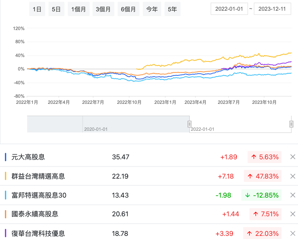
Task: Grab the right range slider handle
Action: (x=291, y=124)
